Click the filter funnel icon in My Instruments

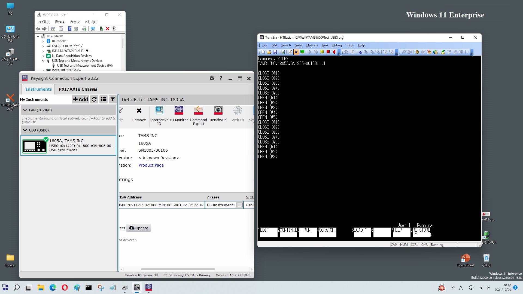pyautogui.click(x=113, y=99)
